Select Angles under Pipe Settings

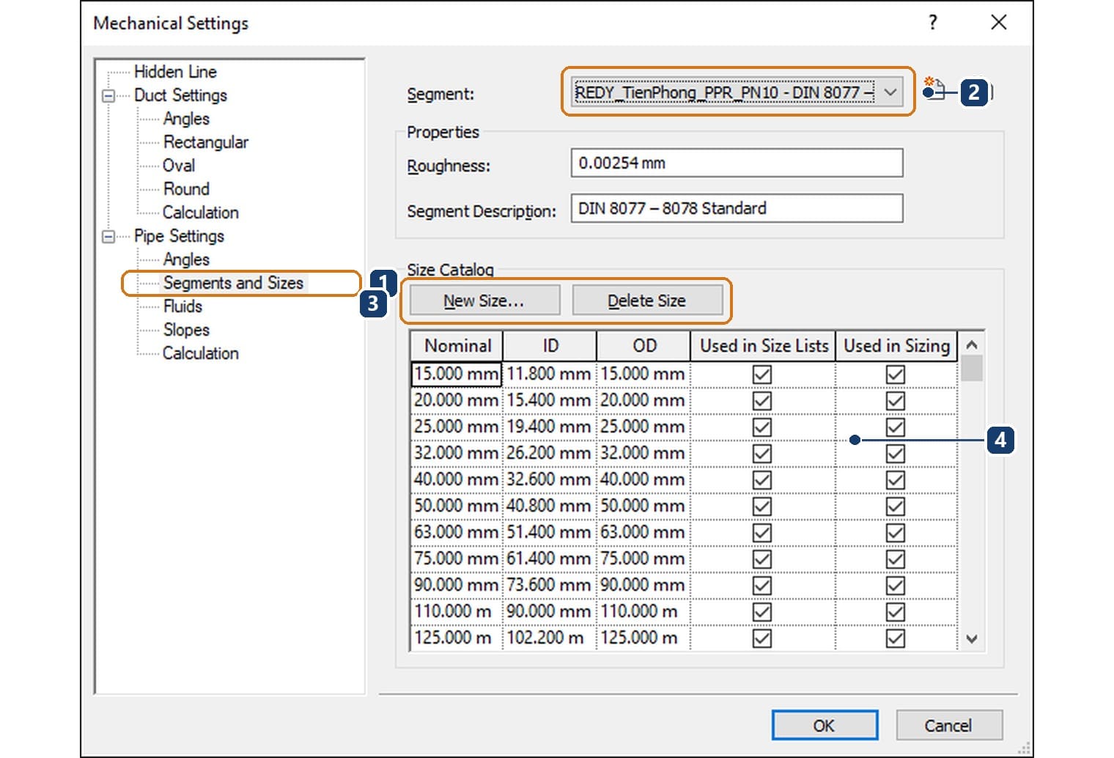[x=186, y=260]
